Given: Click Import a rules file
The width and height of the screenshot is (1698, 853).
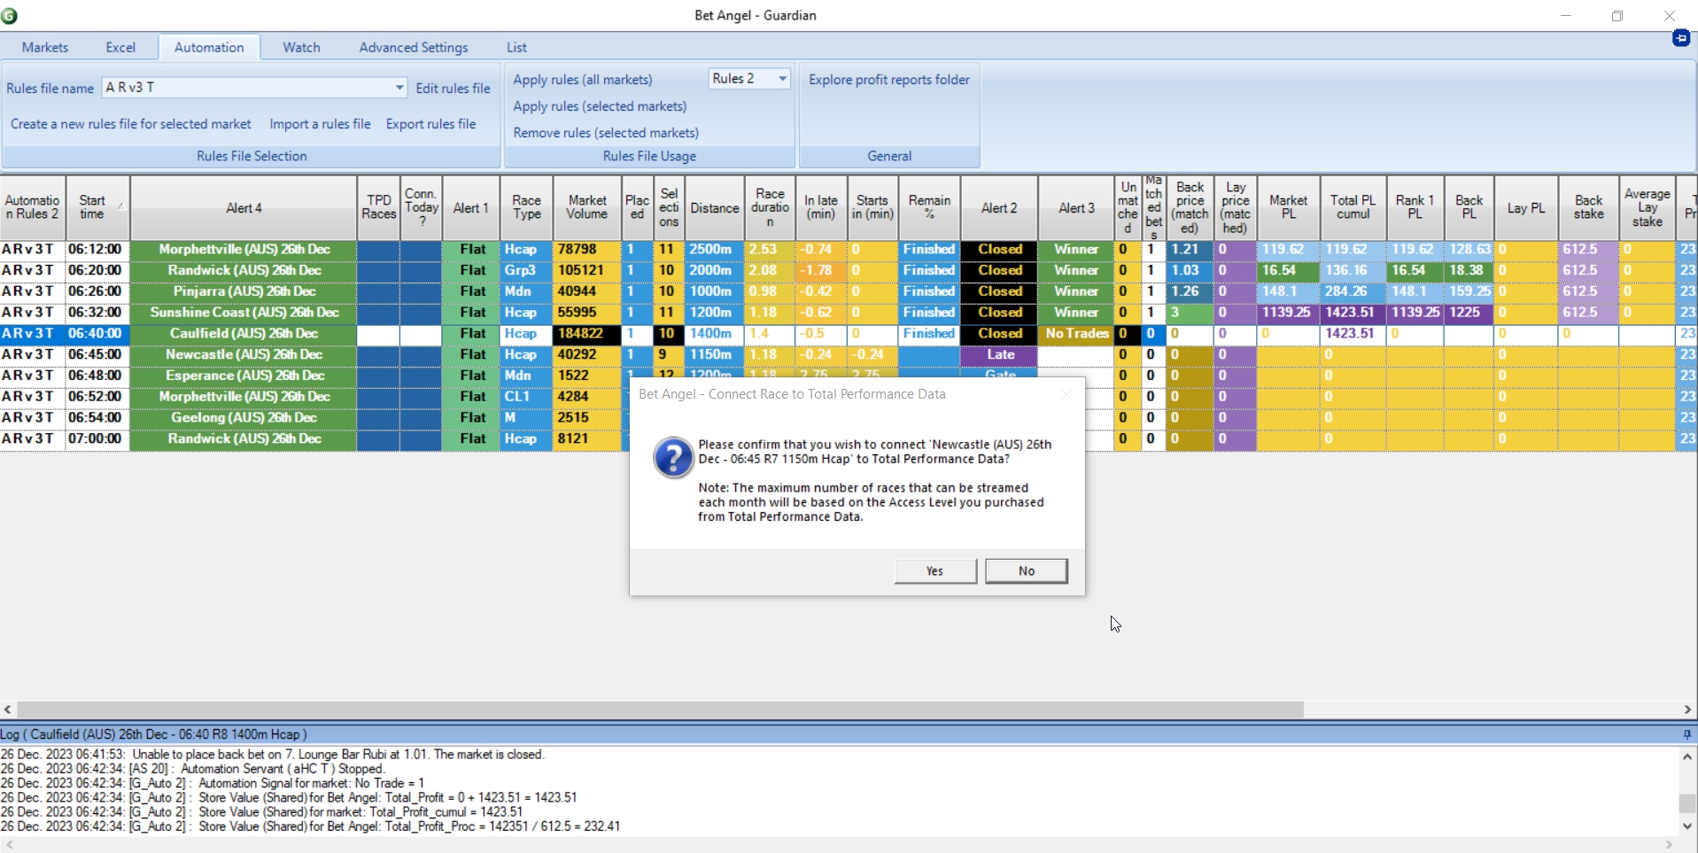Looking at the screenshot, I should coord(320,124).
